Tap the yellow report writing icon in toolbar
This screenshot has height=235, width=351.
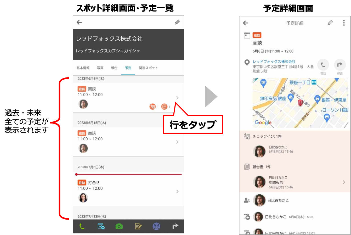[138, 226]
